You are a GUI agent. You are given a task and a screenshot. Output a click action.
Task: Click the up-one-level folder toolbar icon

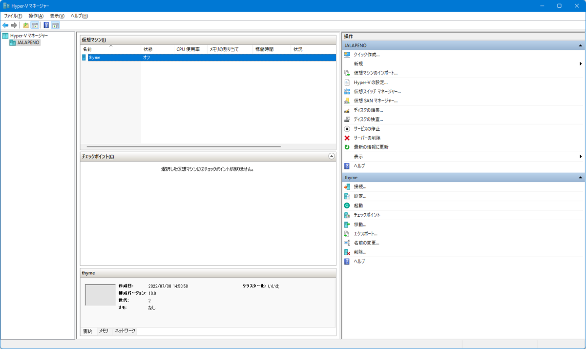click(26, 25)
